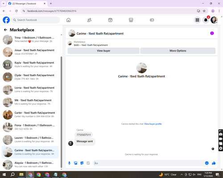This screenshot has height=178, width=223.
Task: Open Kayla 1bed 1bath conversation
Action: point(30,65)
